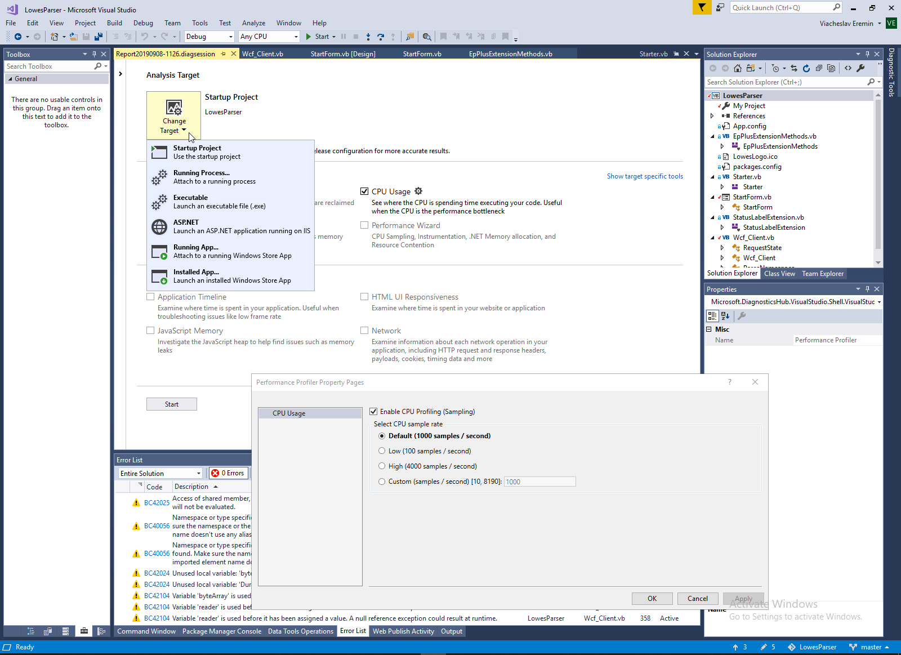Click Alphabetical sort icon in Properties panel
This screenshot has height=655, width=901.
coord(725,316)
